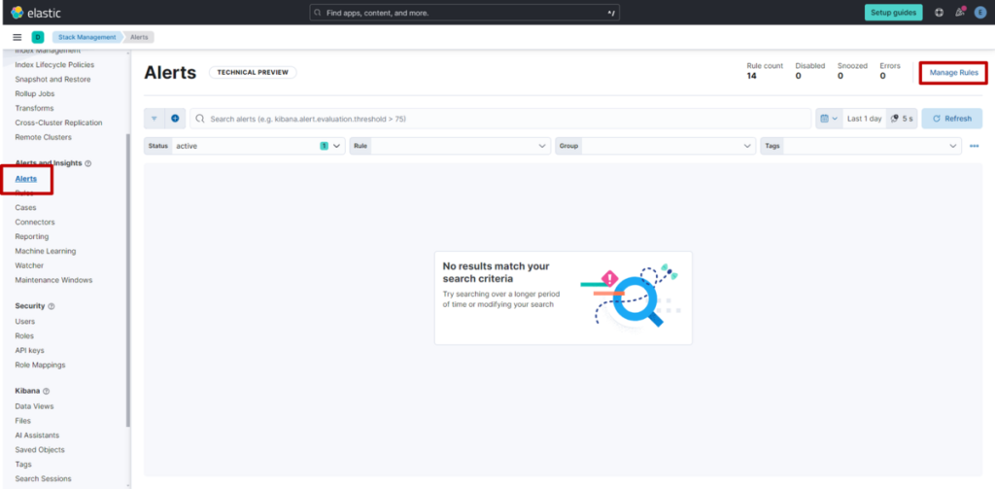Click the Stack Management breadcrumb
Viewport: 995px width, 489px height.
[x=87, y=37]
